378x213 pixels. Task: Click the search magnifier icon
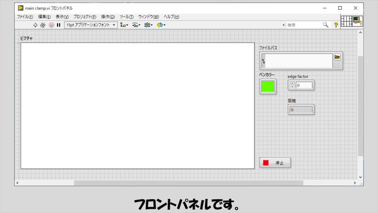[x=325, y=25]
